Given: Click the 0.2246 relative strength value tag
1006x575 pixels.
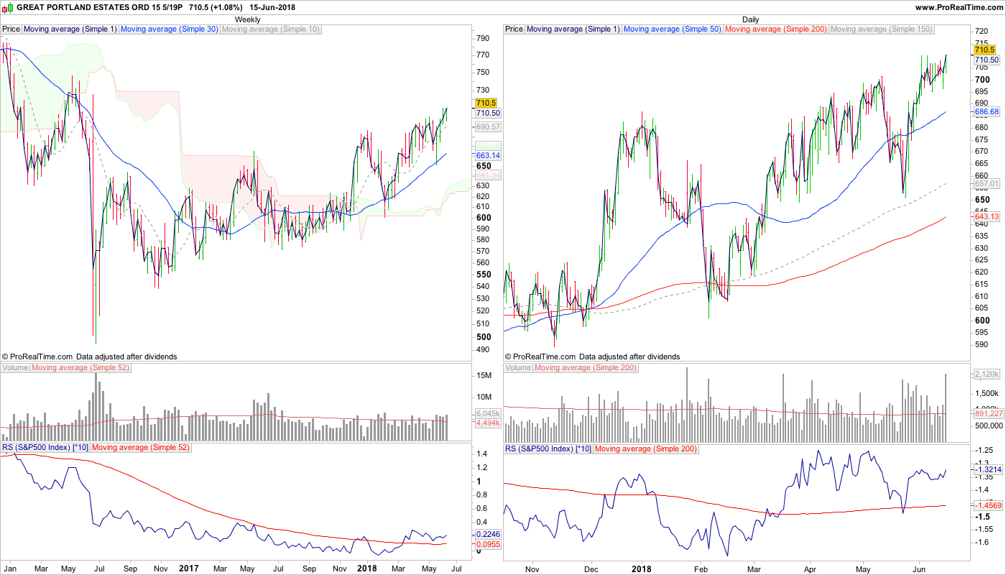Looking at the screenshot, I should (488, 535).
